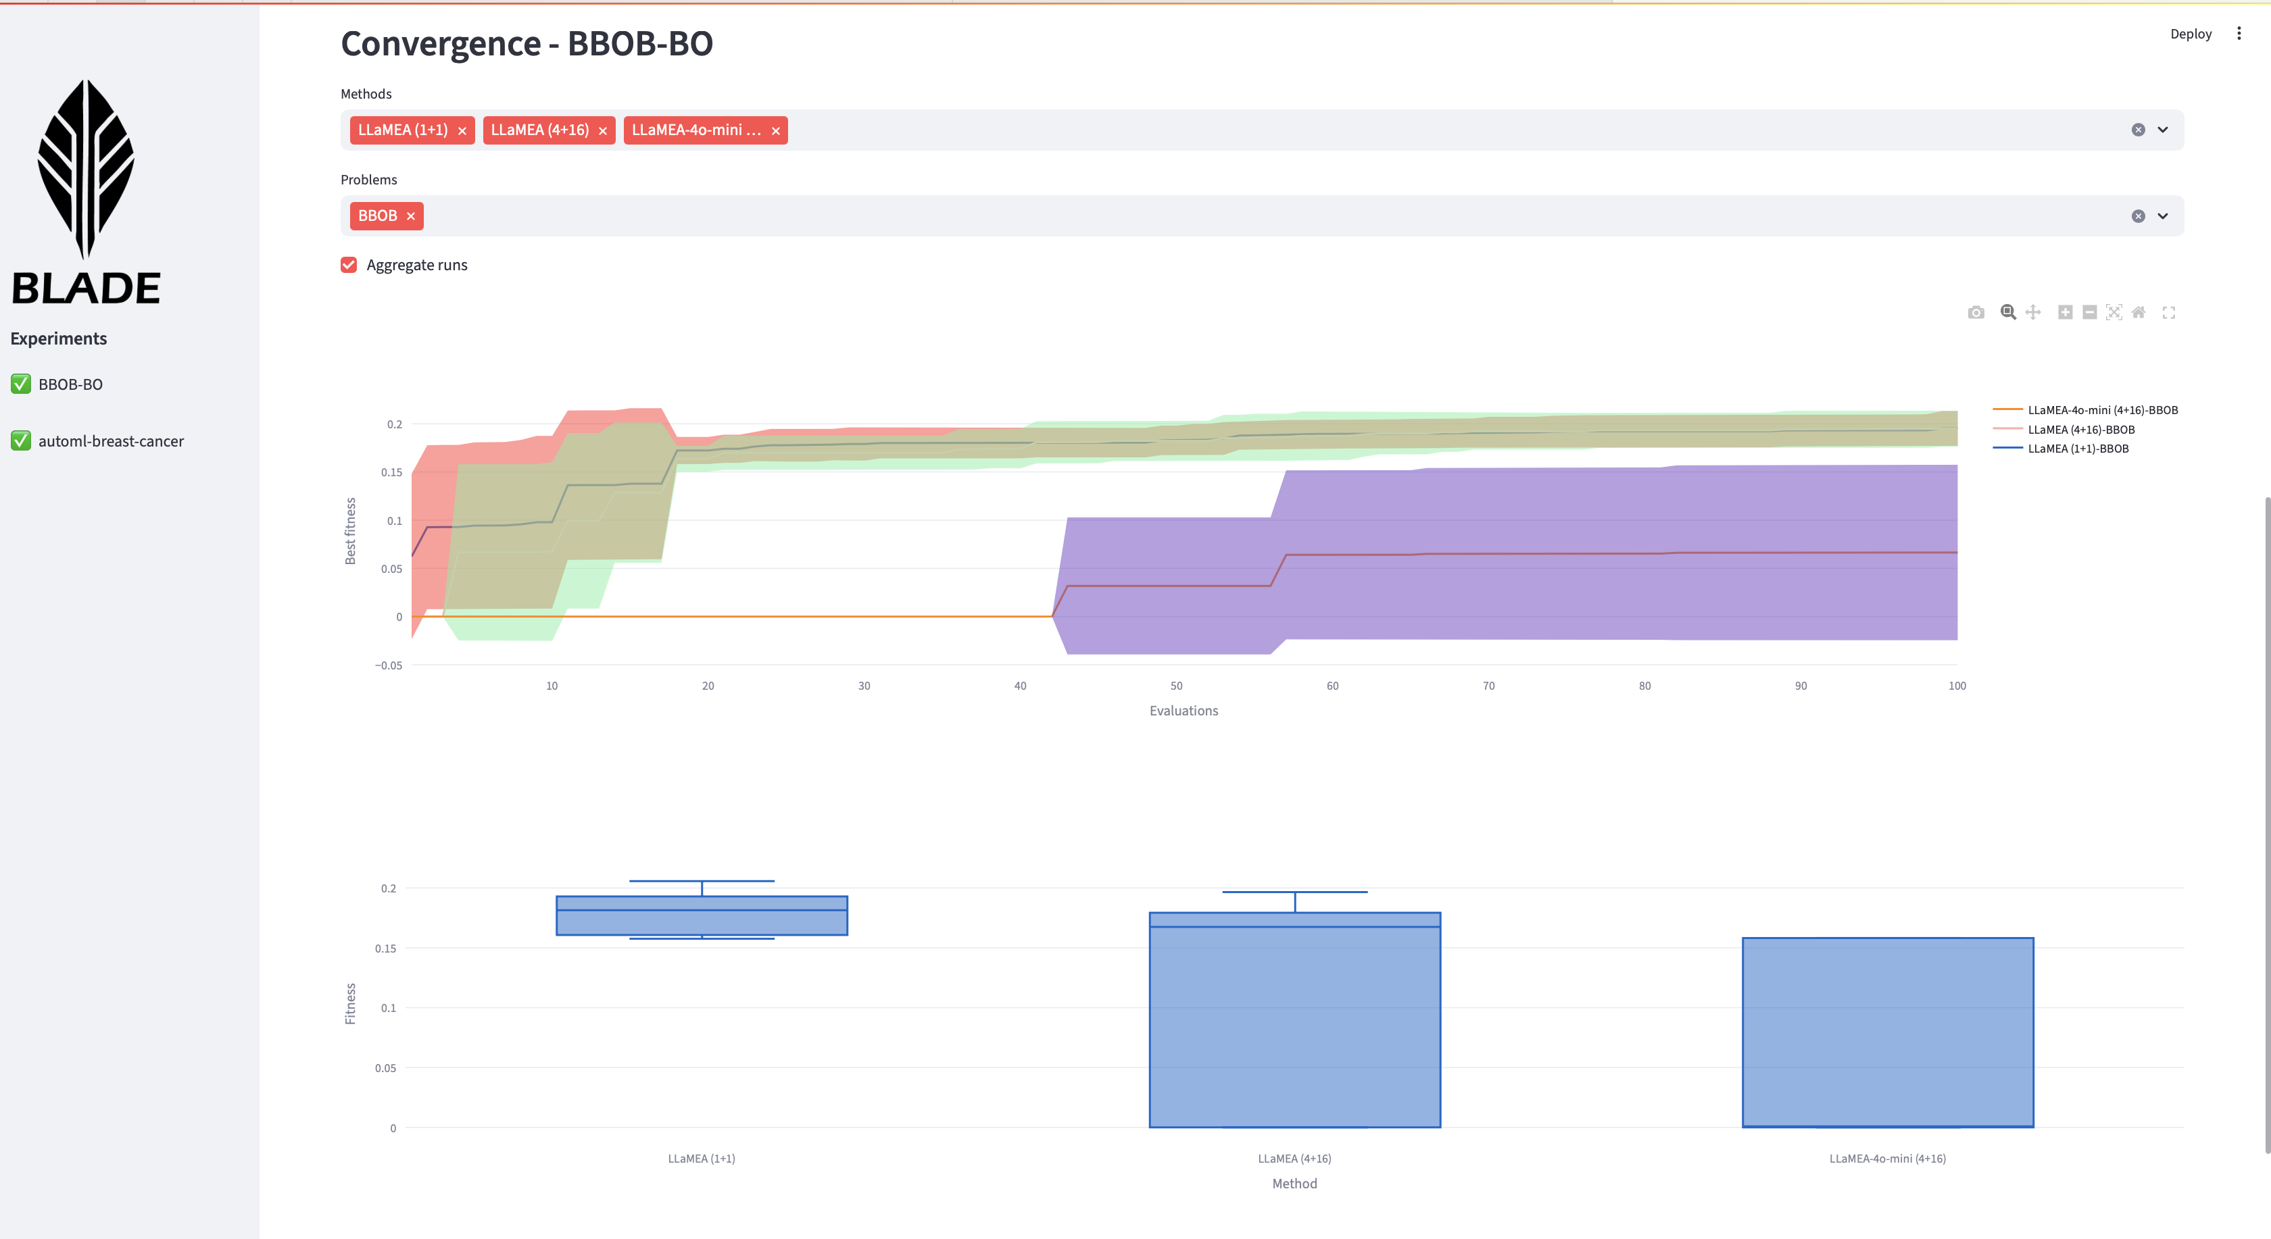
Task: Click the Zoom out minus icon
Action: point(2089,313)
